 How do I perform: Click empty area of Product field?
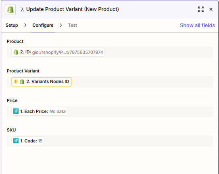[159, 52]
